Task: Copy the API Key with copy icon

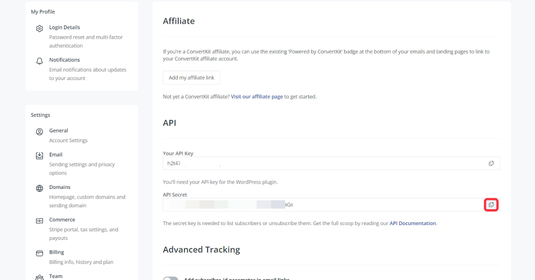Action: click(491, 163)
